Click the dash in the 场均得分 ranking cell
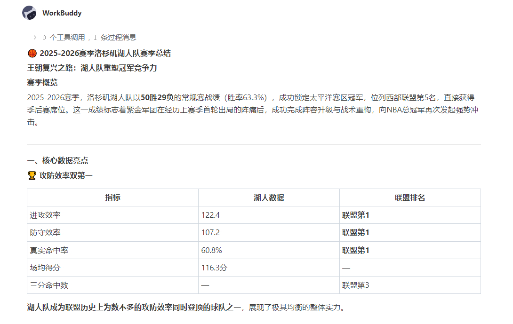 point(346,268)
